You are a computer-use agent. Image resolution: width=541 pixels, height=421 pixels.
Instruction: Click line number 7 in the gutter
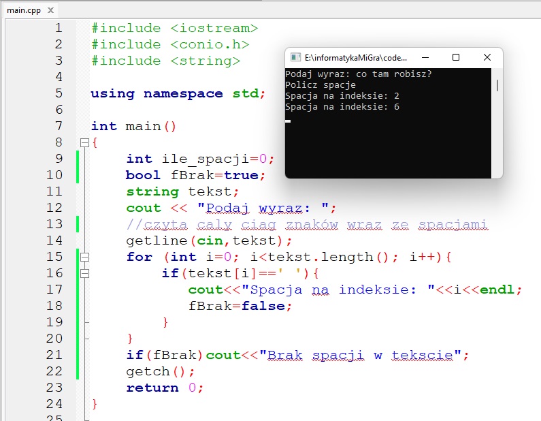pos(59,126)
